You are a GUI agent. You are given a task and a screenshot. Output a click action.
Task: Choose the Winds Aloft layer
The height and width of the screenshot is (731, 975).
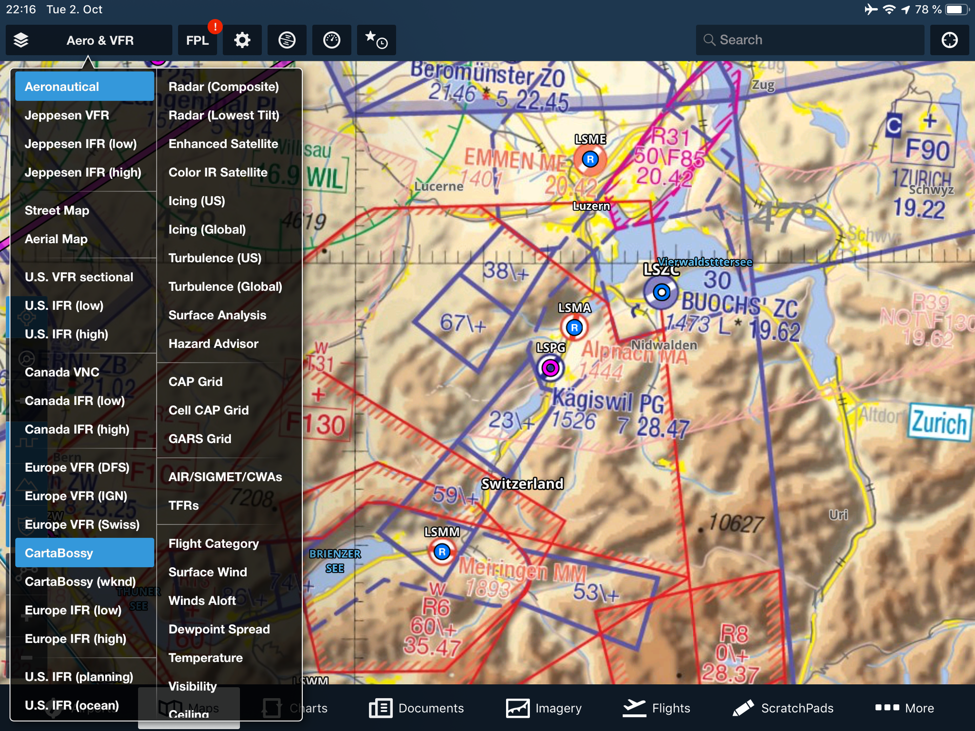point(202,600)
